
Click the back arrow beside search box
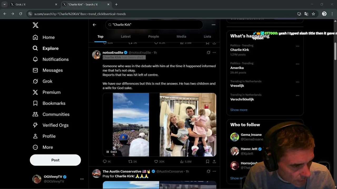click(95, 25)
